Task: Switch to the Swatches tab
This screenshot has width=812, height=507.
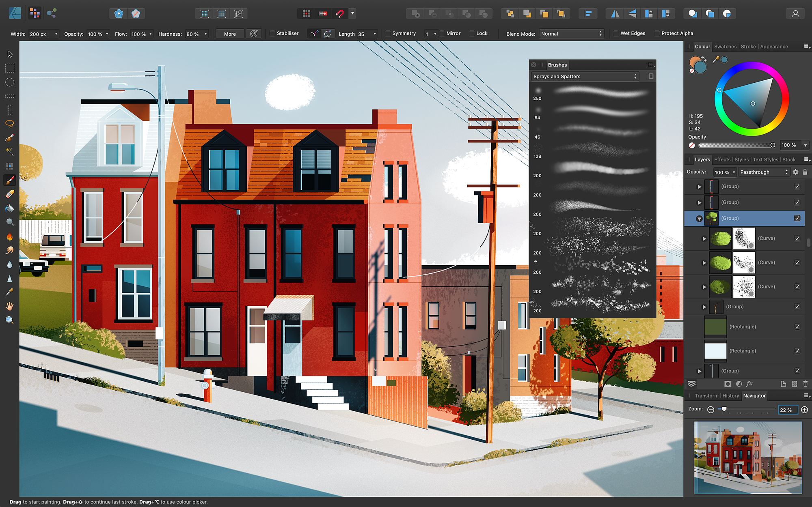Action: coord(725,47)
